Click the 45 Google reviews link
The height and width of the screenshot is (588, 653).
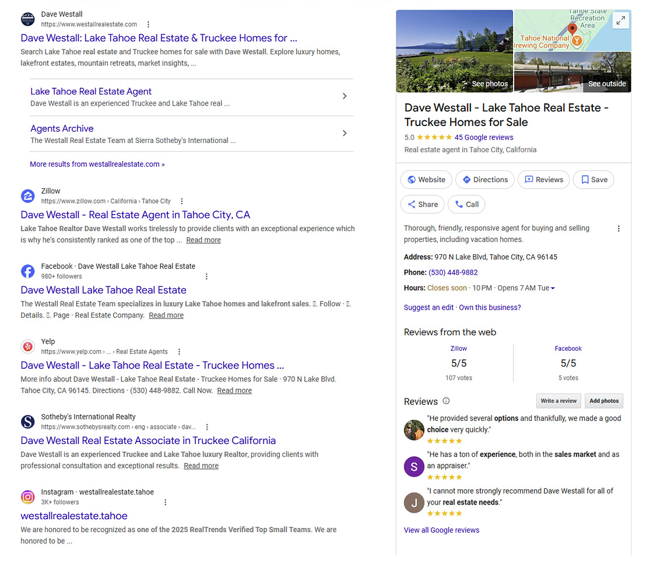coord(483,138)
